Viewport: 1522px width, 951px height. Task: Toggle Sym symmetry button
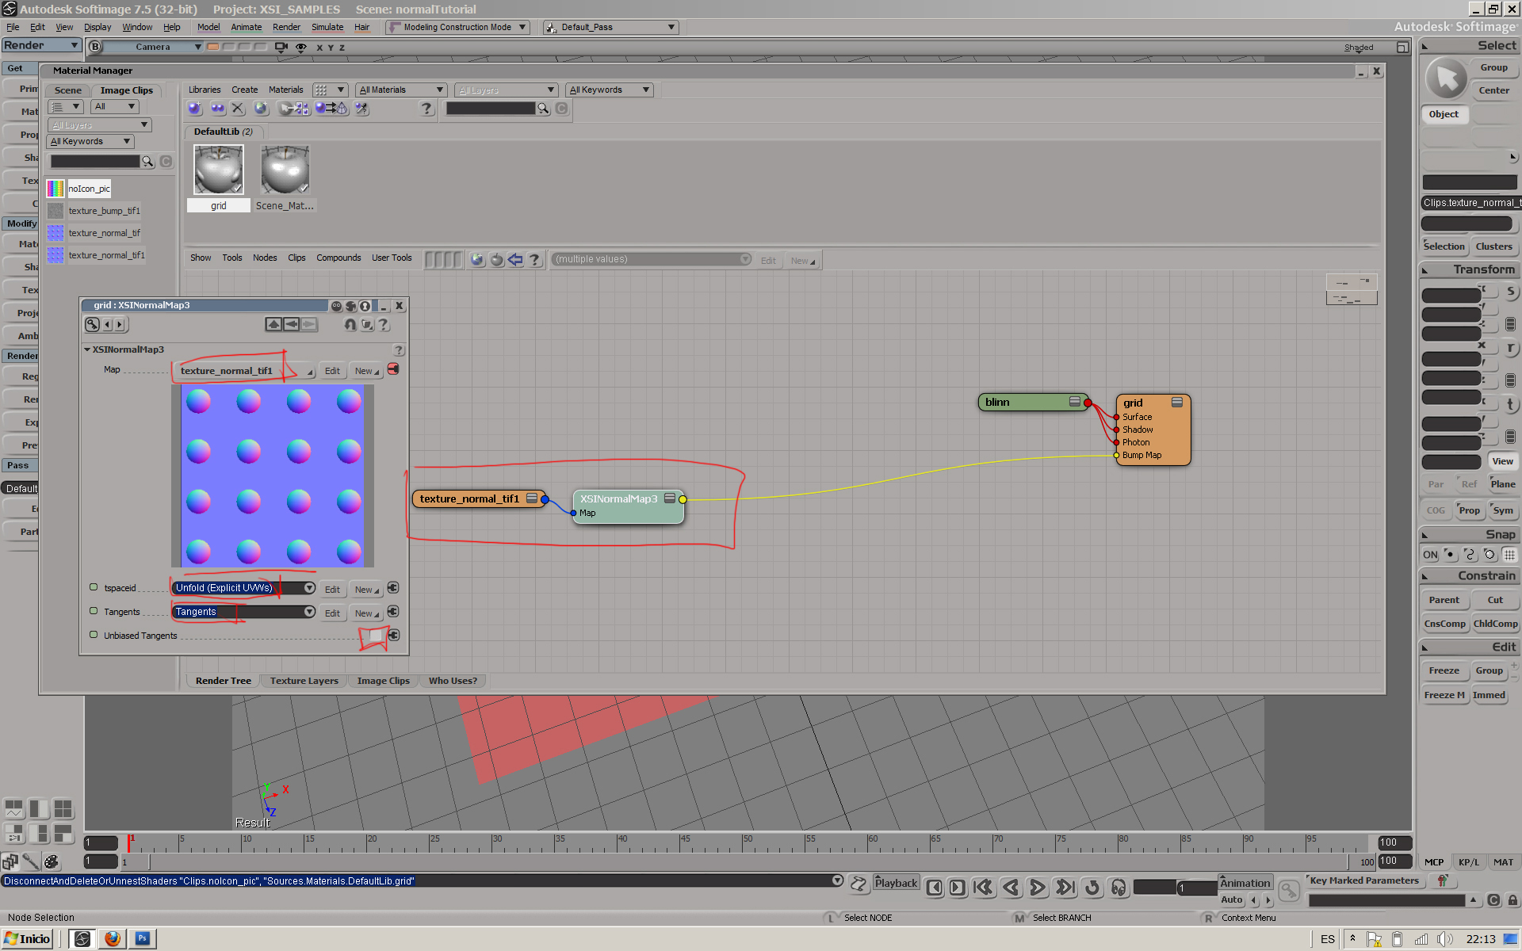click(1503, 510)
